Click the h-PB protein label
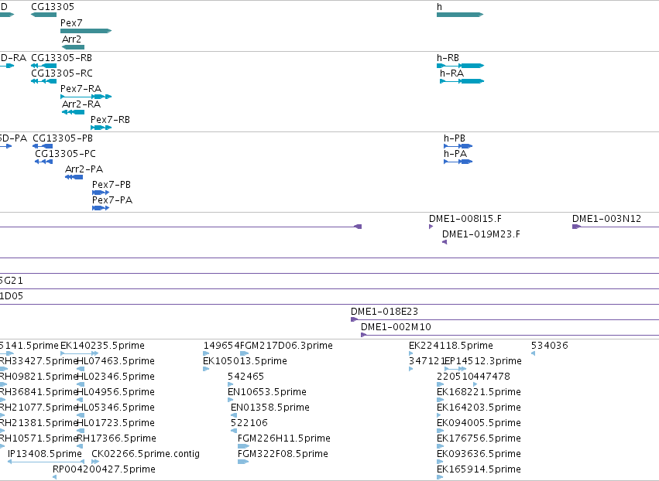The height and width of the screenshot is (481, 659). click(x=455, y=138)
